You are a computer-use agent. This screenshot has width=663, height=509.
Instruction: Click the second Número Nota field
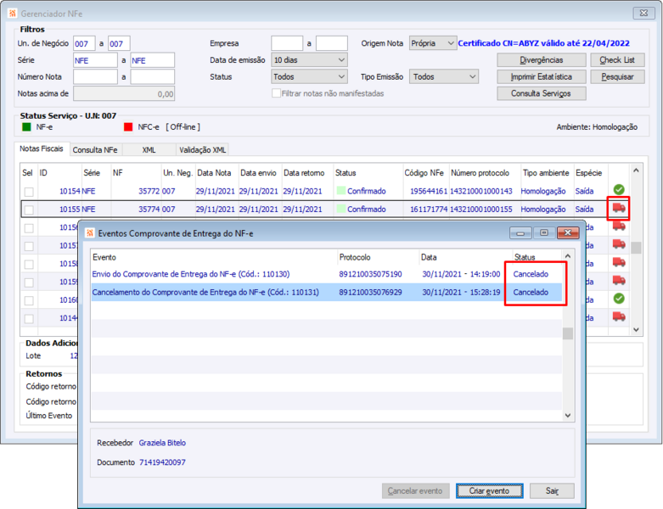click(152, 77)
